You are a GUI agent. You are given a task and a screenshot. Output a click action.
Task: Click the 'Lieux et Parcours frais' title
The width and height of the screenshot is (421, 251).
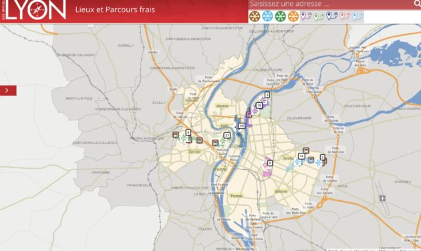pos(115,9)
